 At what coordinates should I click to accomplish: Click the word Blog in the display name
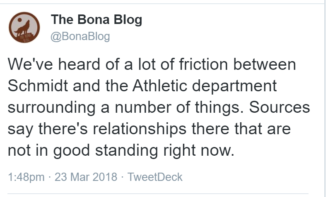128,20
